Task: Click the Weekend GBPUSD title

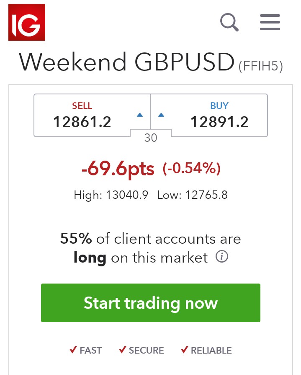Action: (127, 62)
